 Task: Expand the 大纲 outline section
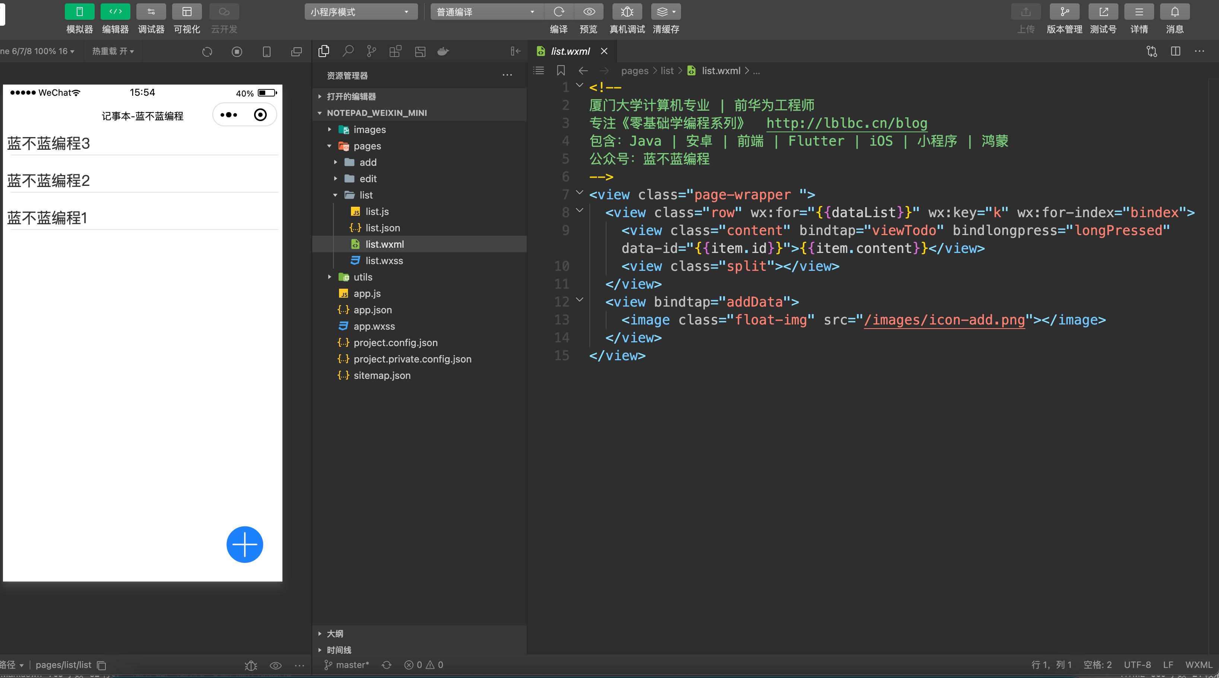[x=335, y=634]
